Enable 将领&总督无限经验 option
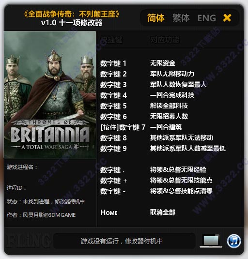This screenshot has height=259, width=248. 178,169
